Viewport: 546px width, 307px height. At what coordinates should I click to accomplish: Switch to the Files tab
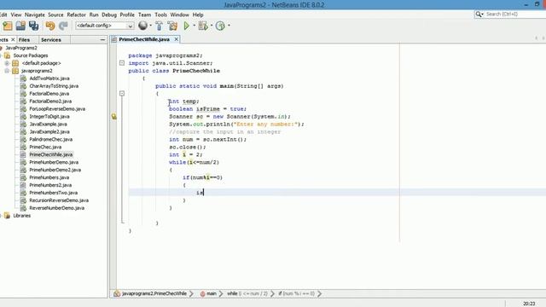[24, 40]
